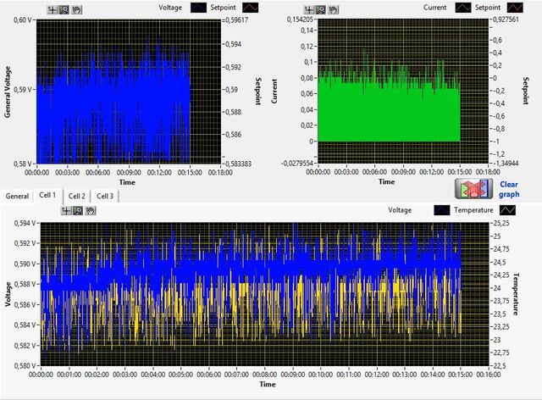542x400 pixels.
Task: Click the 0,60 V axis maximum value
Action: pyautogui.click(x=22, y=20)
